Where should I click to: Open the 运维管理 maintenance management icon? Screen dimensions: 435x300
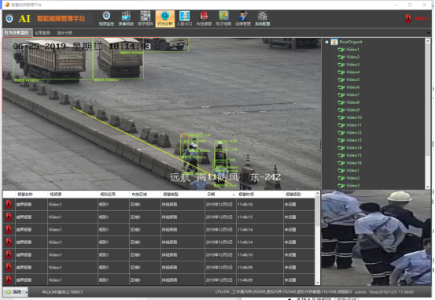click(x=243, y=19)
